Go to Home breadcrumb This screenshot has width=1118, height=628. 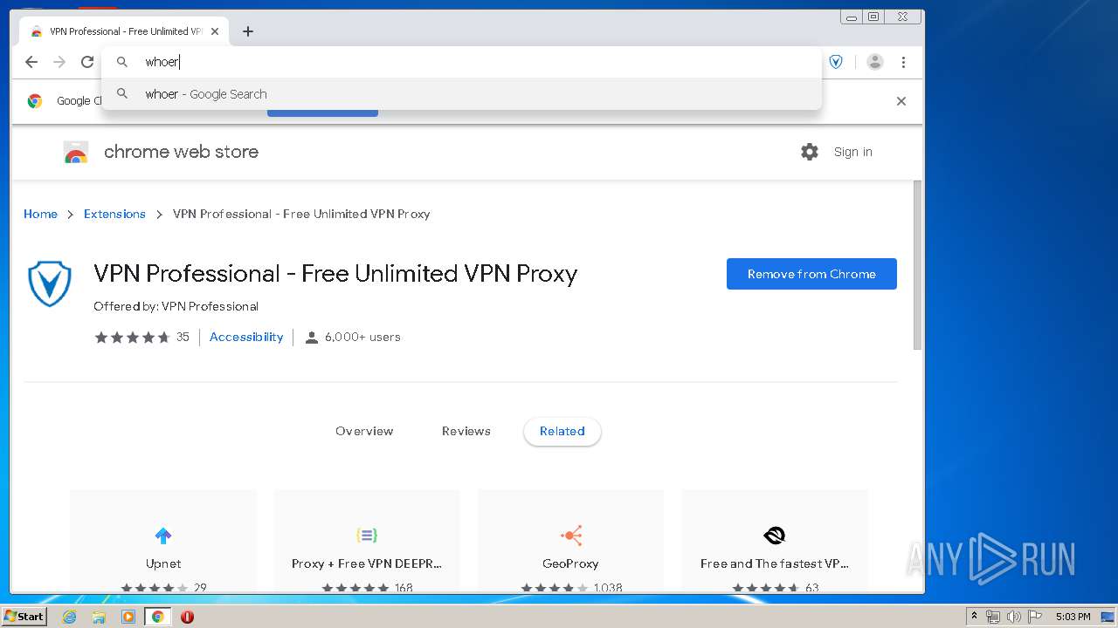pyautogui.click(x=40, y=214)
